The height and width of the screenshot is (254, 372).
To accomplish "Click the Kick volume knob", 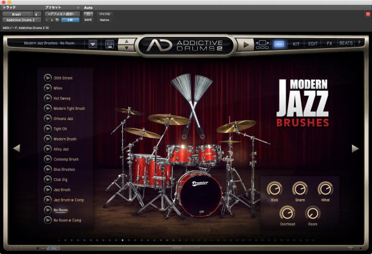I will click(x=274, y=189).
